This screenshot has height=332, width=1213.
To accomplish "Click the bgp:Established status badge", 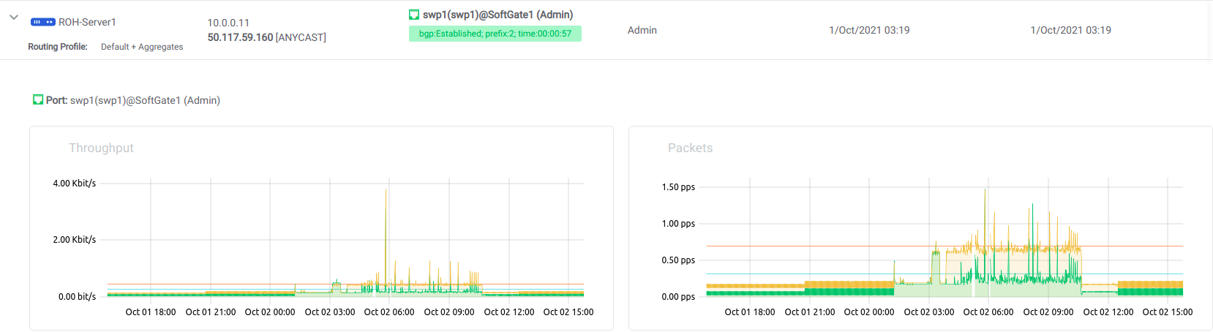I will click(x=495, y=34).
